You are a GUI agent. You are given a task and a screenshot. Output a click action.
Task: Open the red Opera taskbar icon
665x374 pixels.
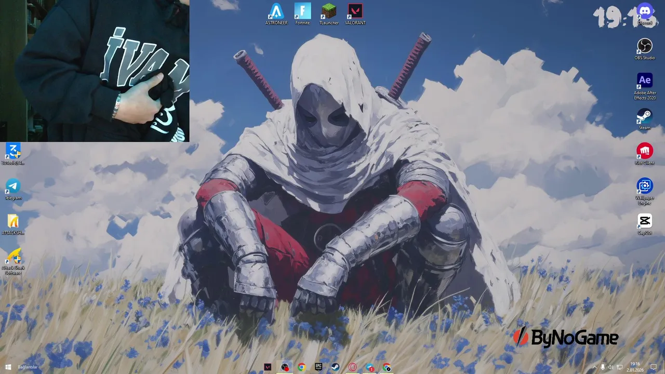(353, 367)
